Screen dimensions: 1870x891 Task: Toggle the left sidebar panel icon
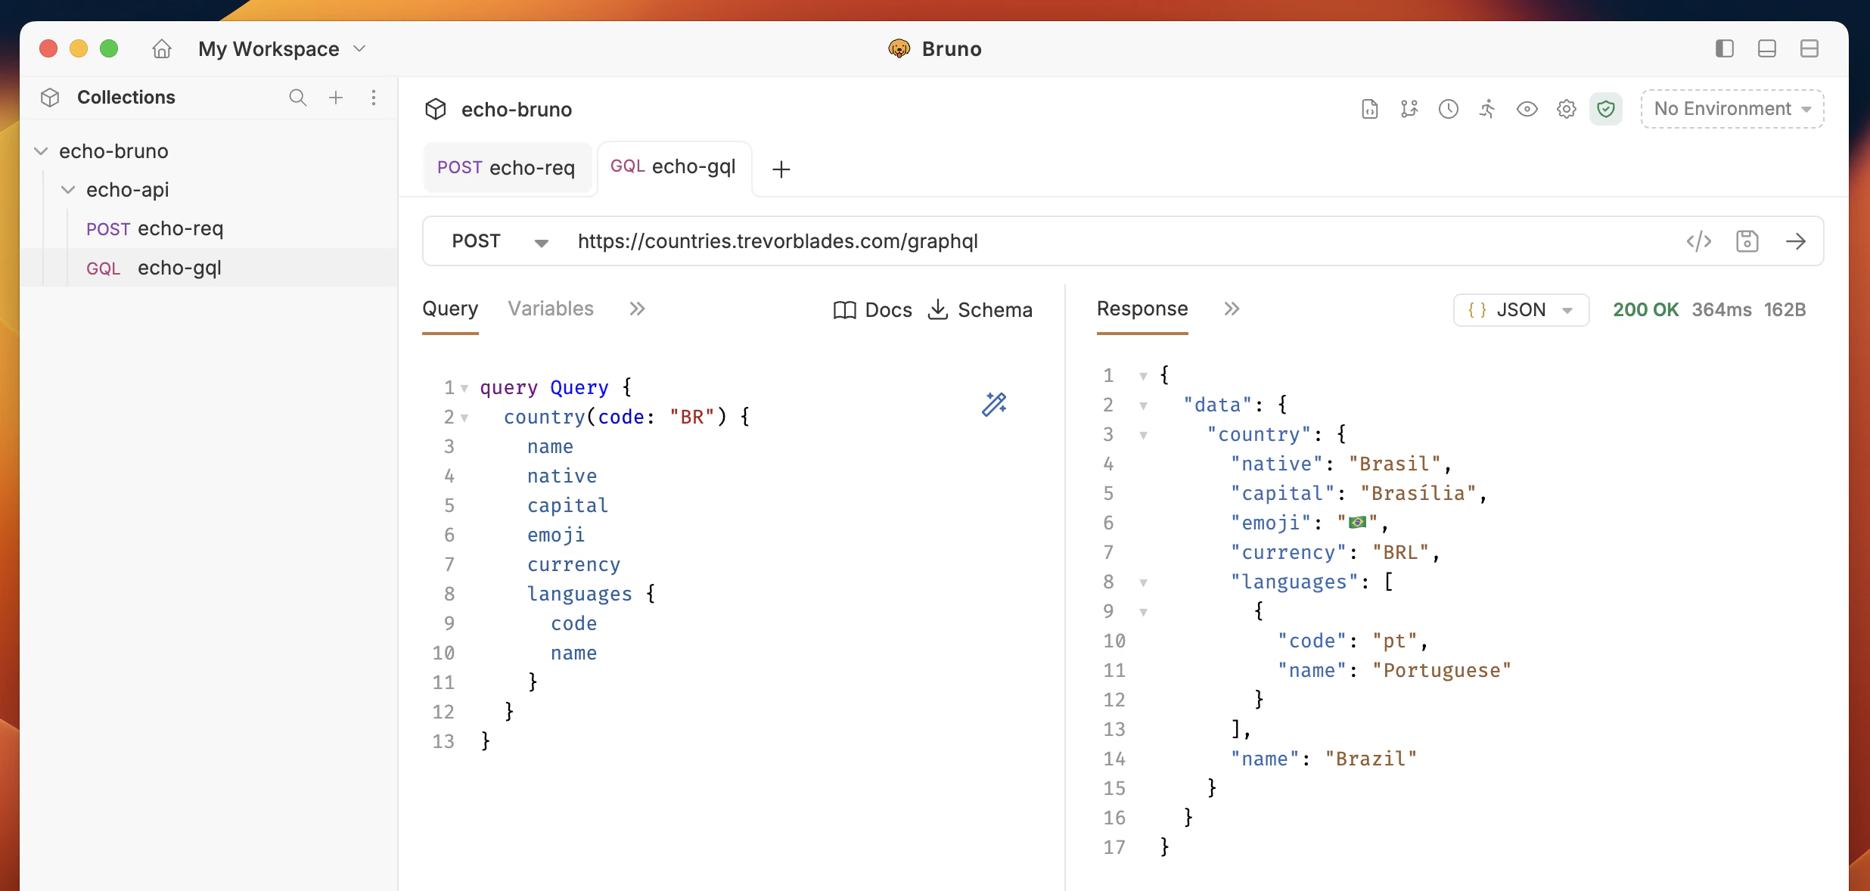(x=1724, y=48)
